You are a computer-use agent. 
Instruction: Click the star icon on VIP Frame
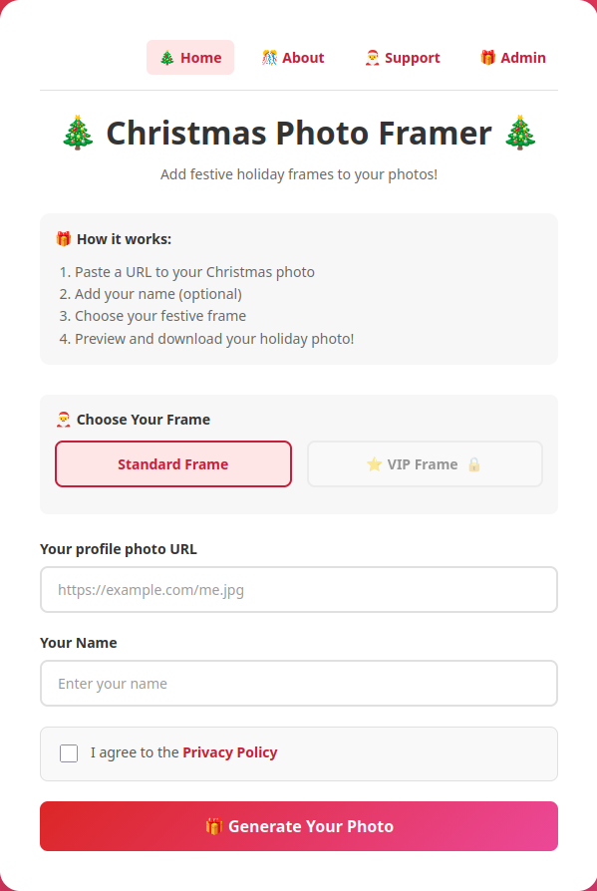pyautogui.click(x=374, y=464)
